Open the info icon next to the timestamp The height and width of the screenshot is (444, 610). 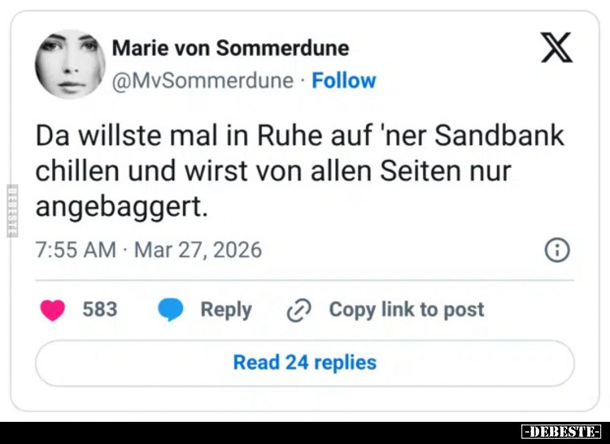point(556,250)
